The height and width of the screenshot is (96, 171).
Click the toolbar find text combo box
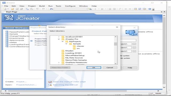pyautogui.click(x=71, y=9)
